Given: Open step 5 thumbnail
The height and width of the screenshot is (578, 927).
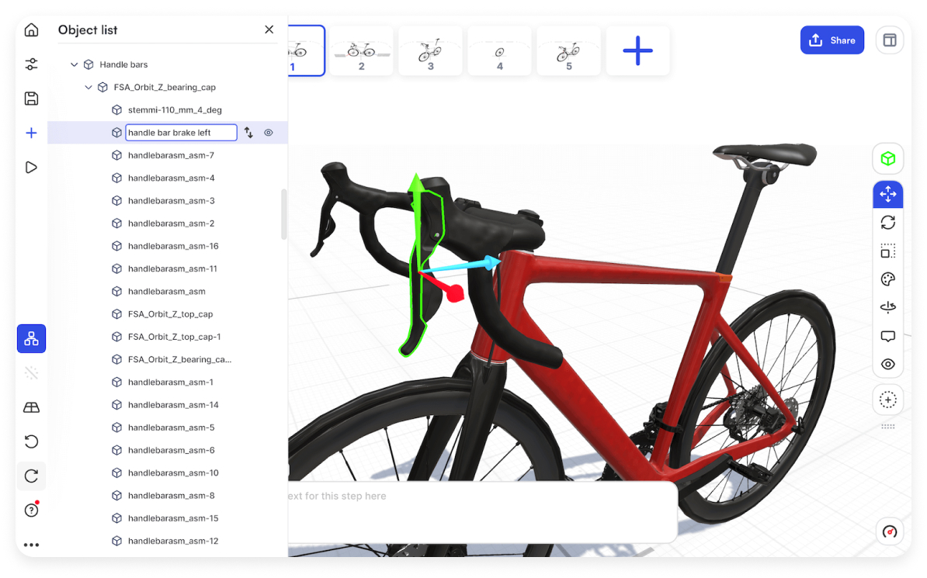Looking at the screenshot, I should tap(569, 51).
